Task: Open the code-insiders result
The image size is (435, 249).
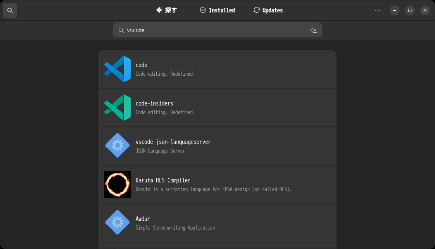Action: (x=217, y=108)
